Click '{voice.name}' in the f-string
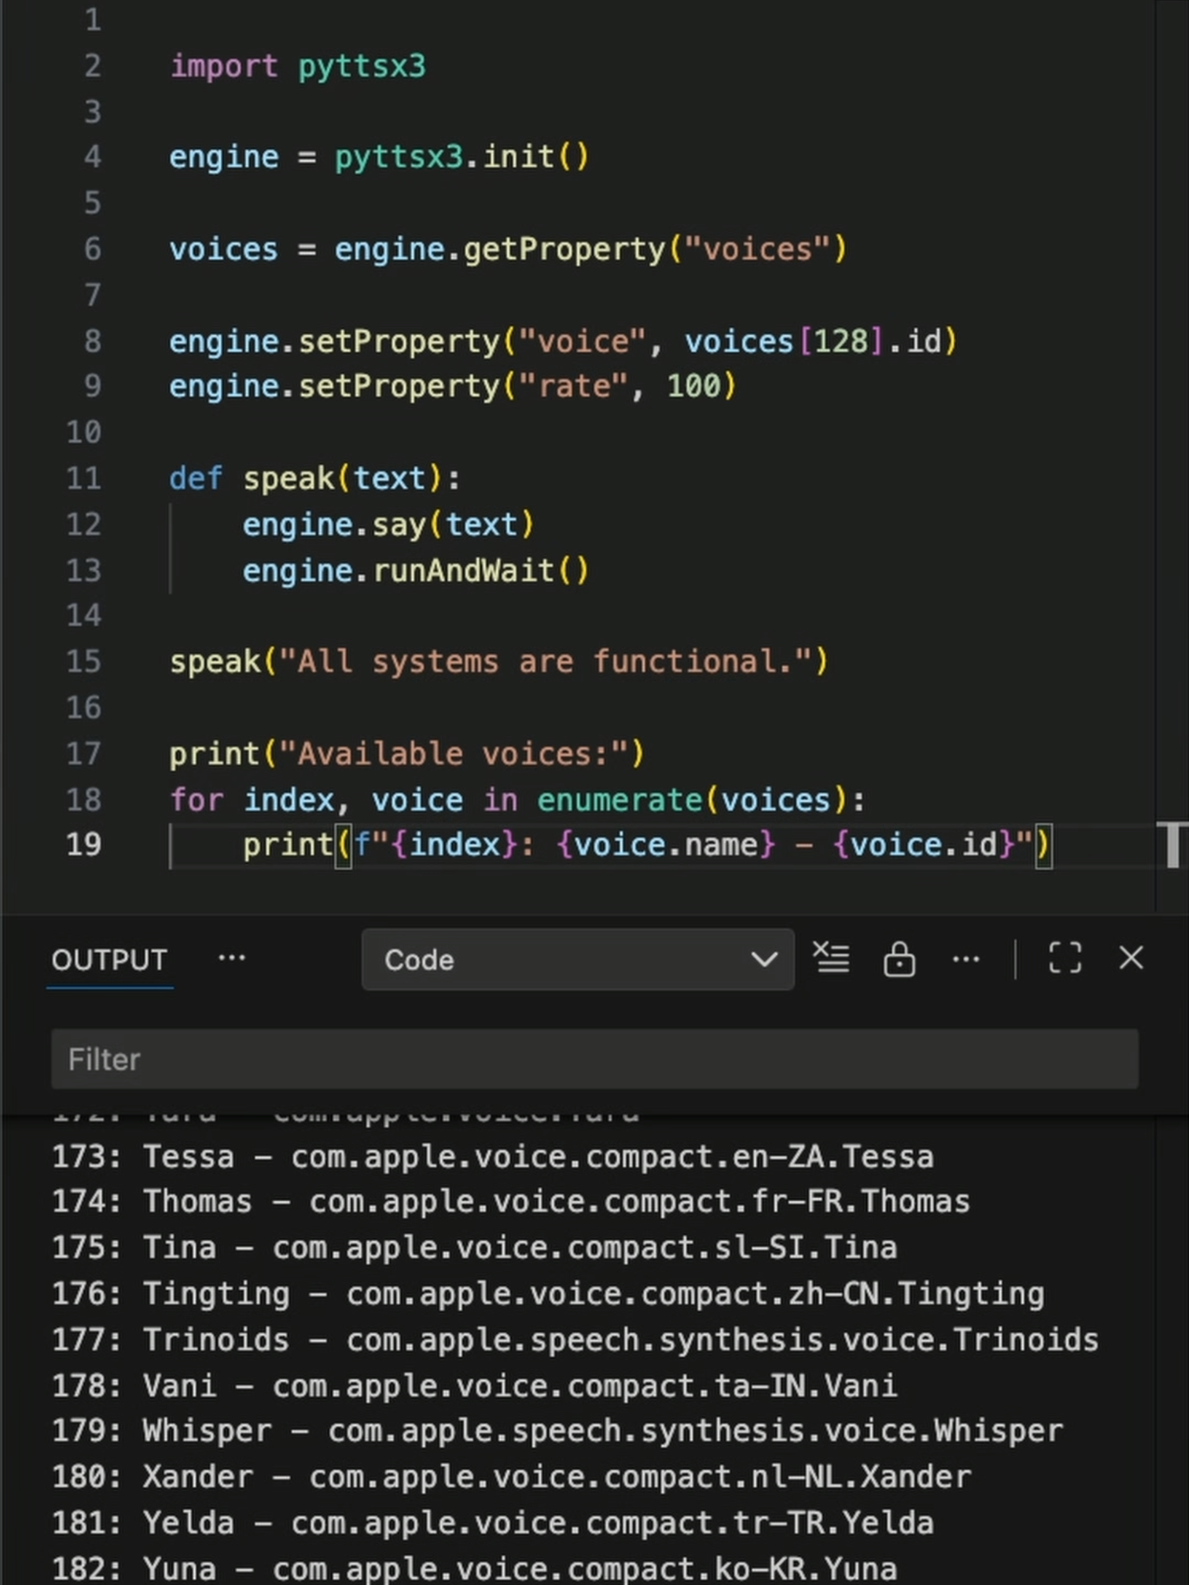The width and height of the screenshot is (1189, 1585). [666, 845]
